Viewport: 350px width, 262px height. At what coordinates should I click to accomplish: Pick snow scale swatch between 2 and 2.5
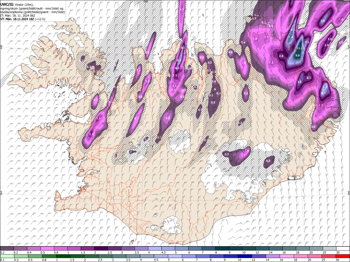coord(101,248)
